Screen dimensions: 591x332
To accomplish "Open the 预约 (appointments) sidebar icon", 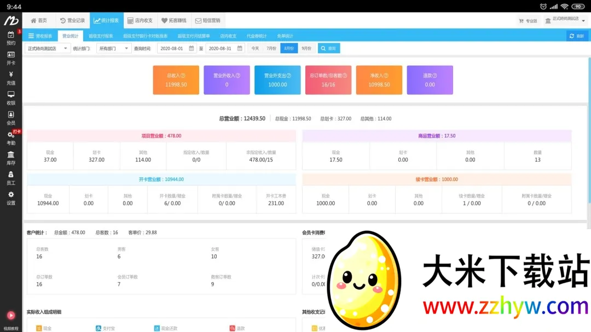I will pos(11,38).
